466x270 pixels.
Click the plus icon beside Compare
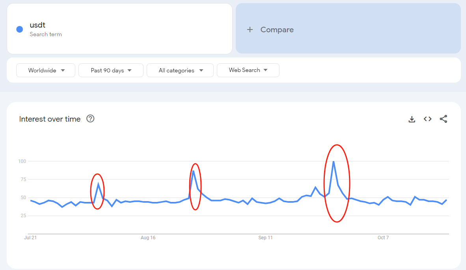coord(250,30)
